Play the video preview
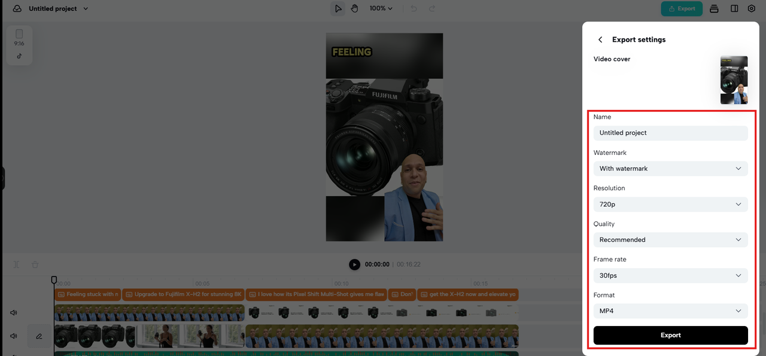766x356 pixels. pos(354,264)
